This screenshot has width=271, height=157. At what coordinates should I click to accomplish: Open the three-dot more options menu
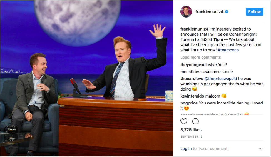pos(260,149)
